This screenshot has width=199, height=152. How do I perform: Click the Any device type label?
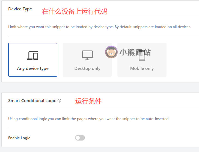pyautogui.click(x=33, y=68)
